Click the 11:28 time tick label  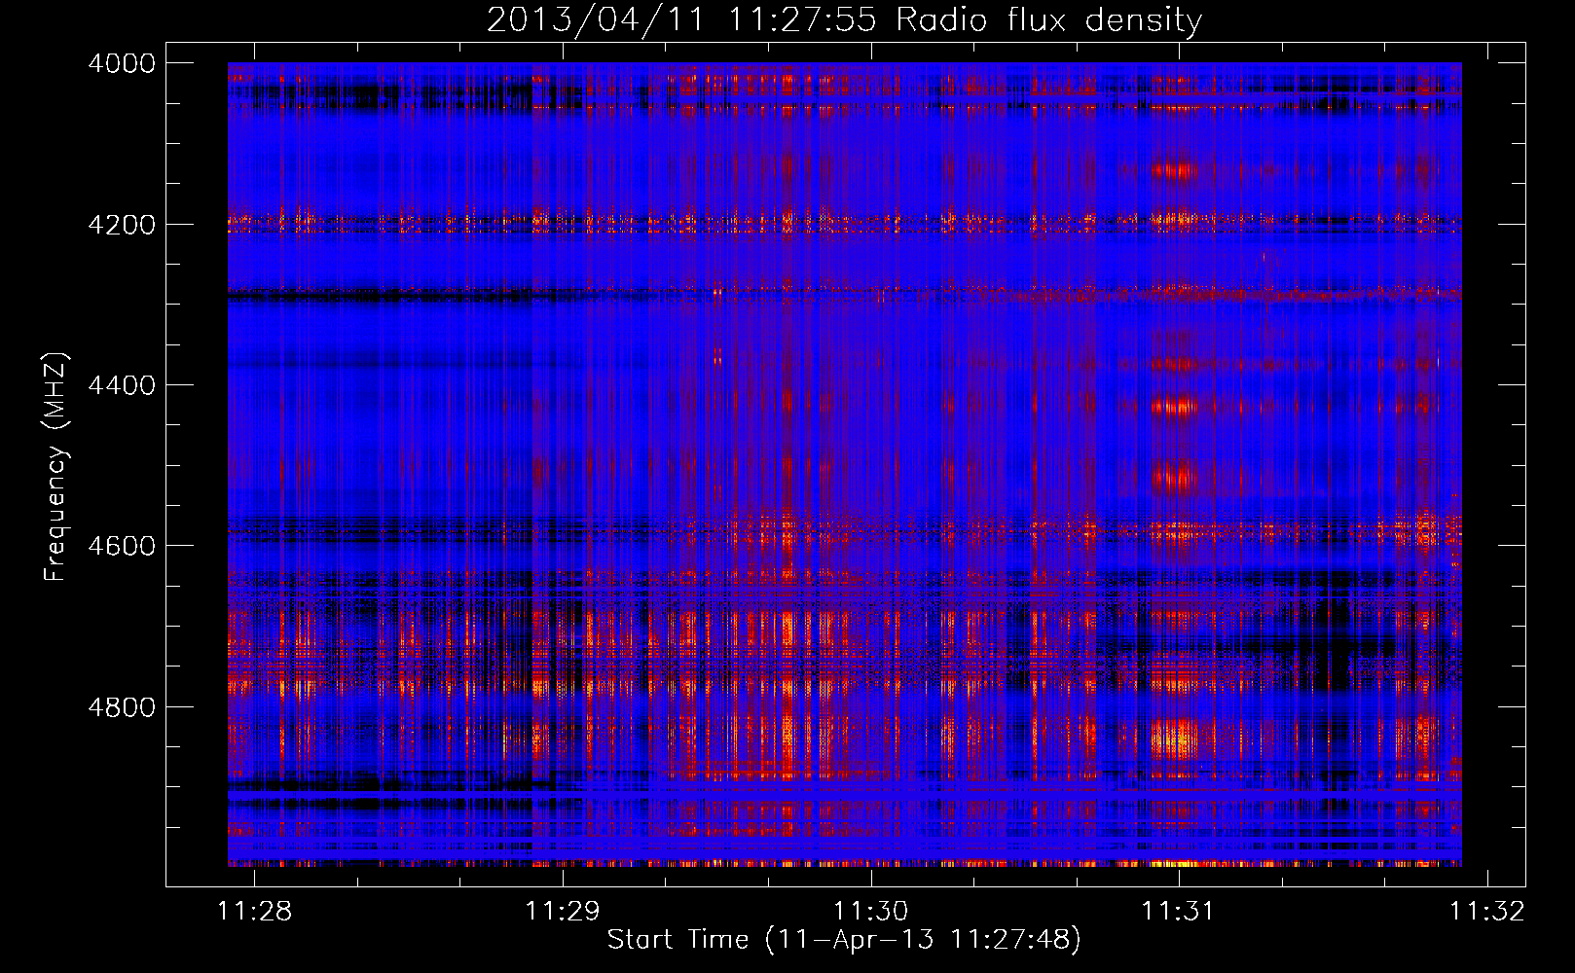point(254,911)
